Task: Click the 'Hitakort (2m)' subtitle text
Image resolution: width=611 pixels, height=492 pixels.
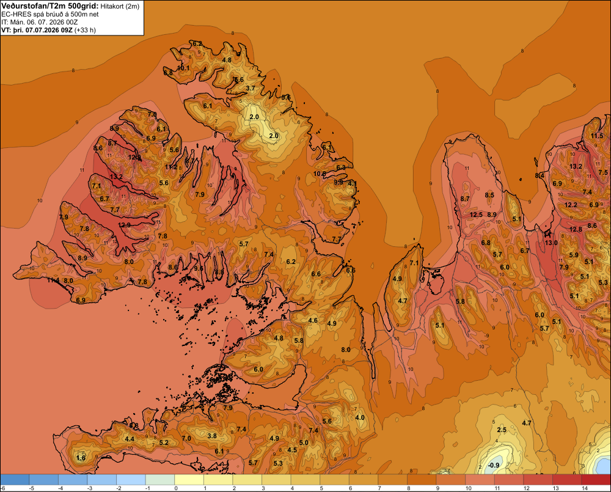Action: (x=120, y=6)
